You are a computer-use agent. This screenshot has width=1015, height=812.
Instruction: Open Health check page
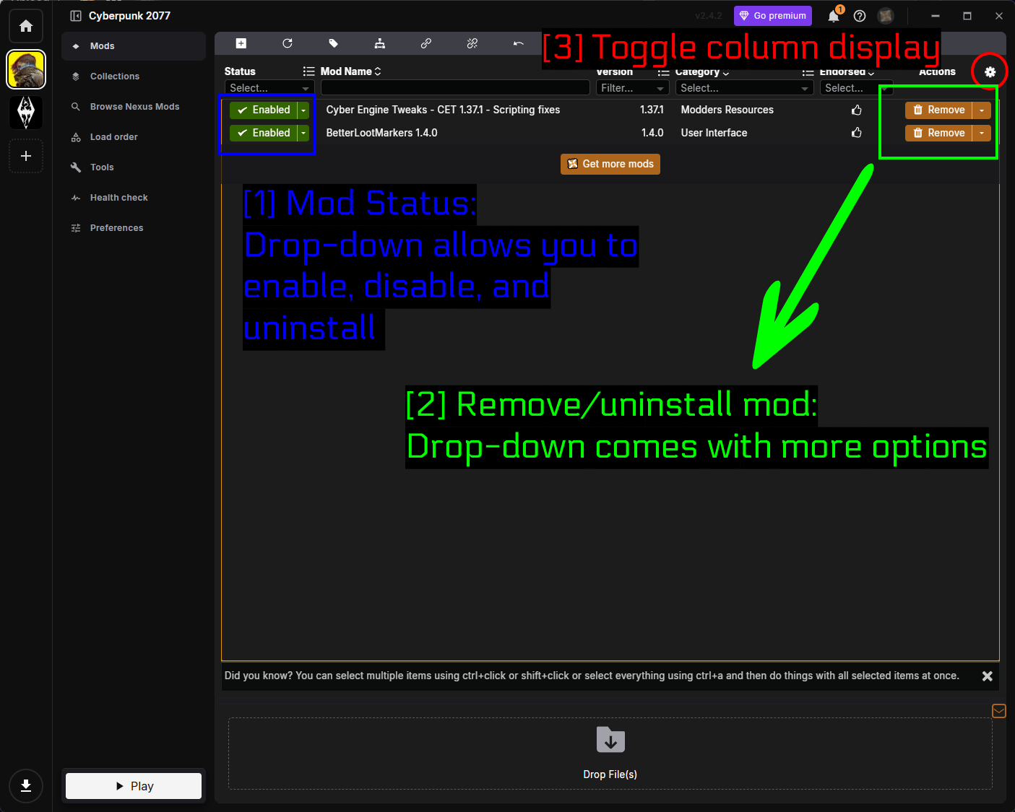pyautogui.click(x=134, y=198)
